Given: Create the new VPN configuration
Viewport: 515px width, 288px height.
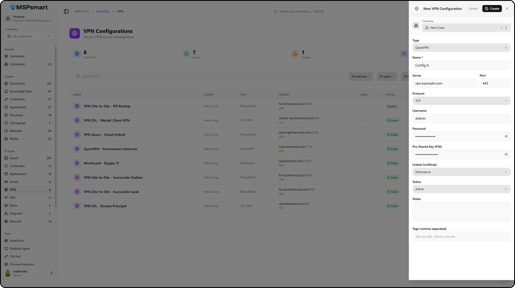Looking at the screenshot, I should pyautogui.click(x=491, y=8).
